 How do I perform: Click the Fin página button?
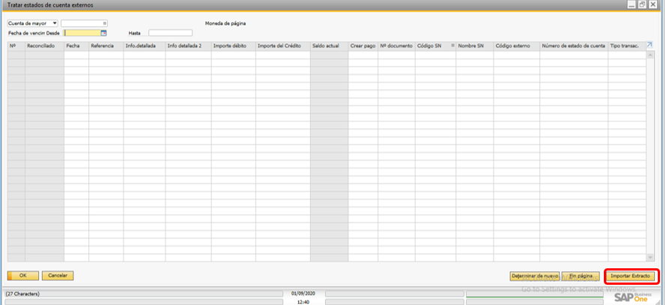pos(581,276)
